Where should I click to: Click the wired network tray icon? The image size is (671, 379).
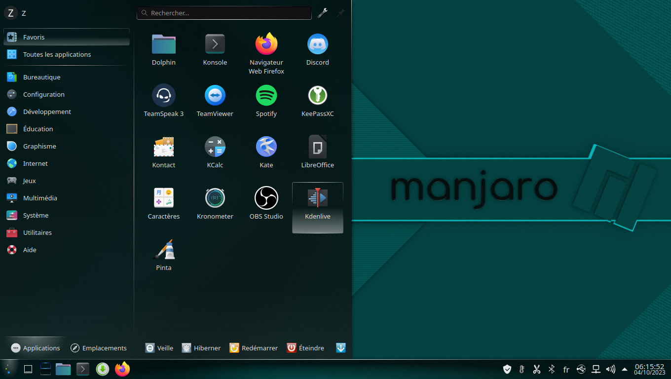click(596, 369)
